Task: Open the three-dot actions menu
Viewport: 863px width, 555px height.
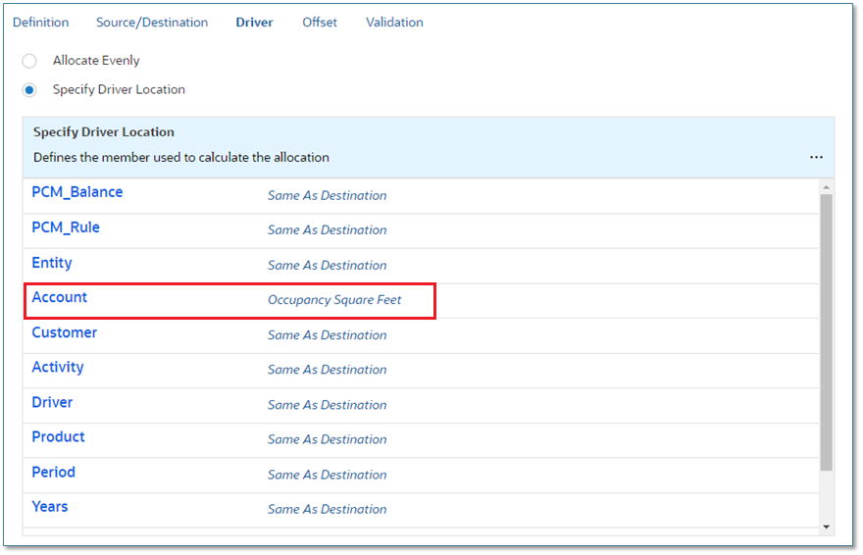Action: pos(816,157)
